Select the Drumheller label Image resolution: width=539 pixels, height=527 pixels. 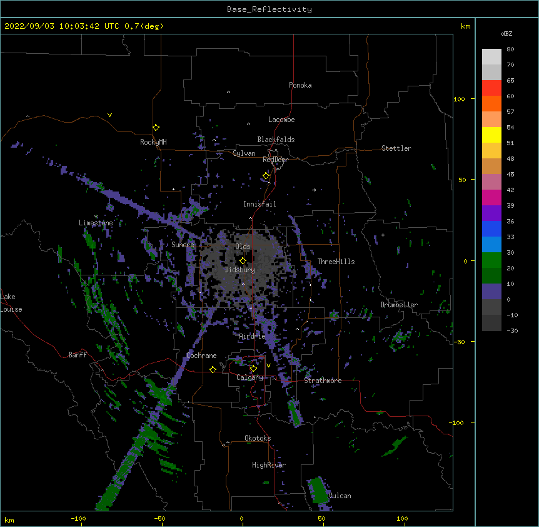tap(399, 305)
